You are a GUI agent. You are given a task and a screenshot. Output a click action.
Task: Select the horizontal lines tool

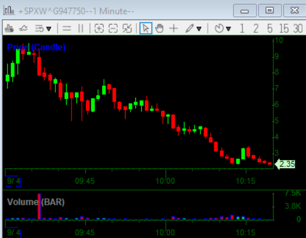point(67,28)
